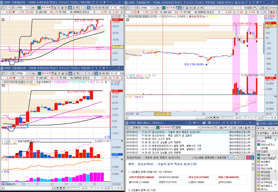Click the news list vertical scrollbar down arrow
Viewport: 278px width, 192px height.
(x=253, y=153)
